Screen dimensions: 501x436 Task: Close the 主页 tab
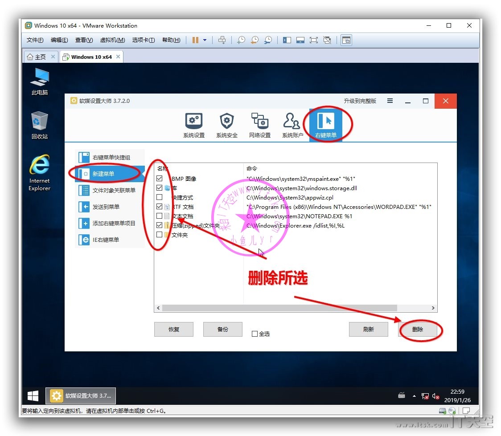point(53,57)
